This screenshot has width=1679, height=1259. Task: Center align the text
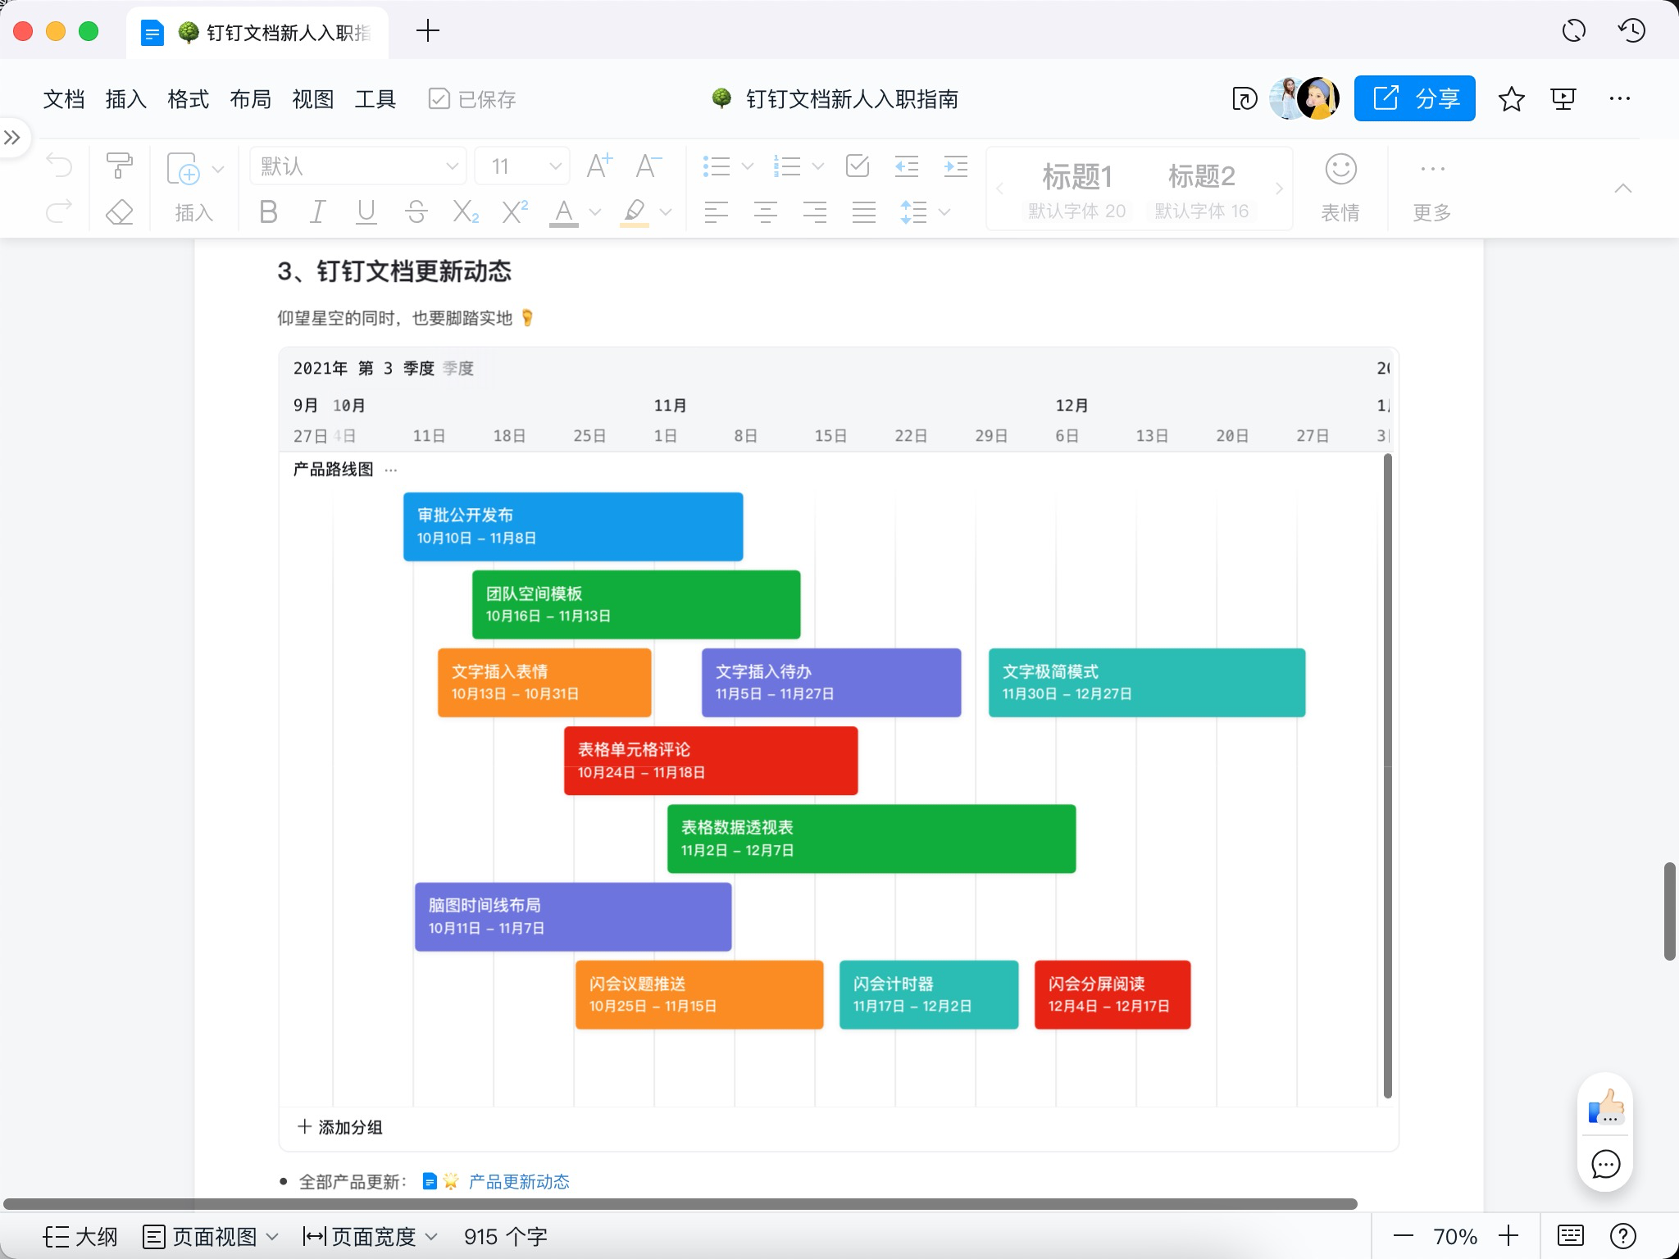pyautogui.click(x=765, y=212)
